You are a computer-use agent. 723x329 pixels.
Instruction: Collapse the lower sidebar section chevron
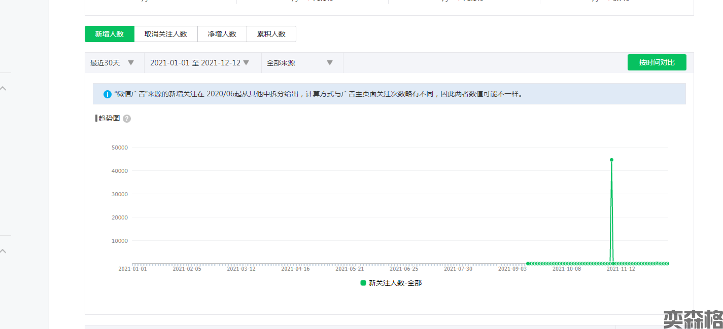pos(3,251)
